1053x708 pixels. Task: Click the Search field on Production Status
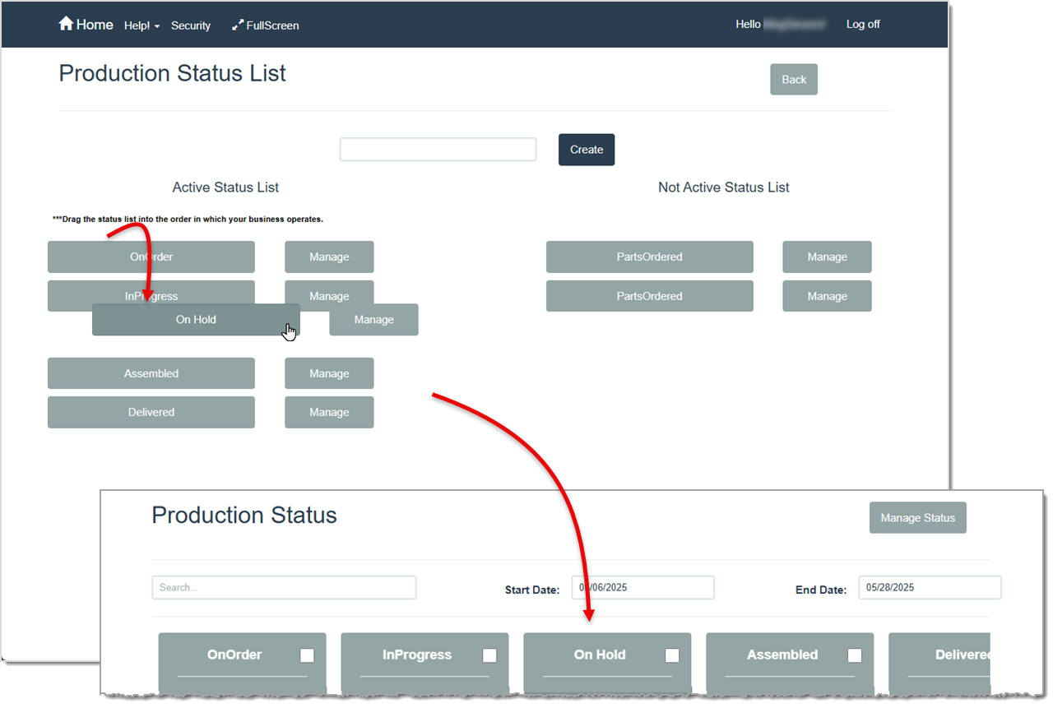point(283,587)
